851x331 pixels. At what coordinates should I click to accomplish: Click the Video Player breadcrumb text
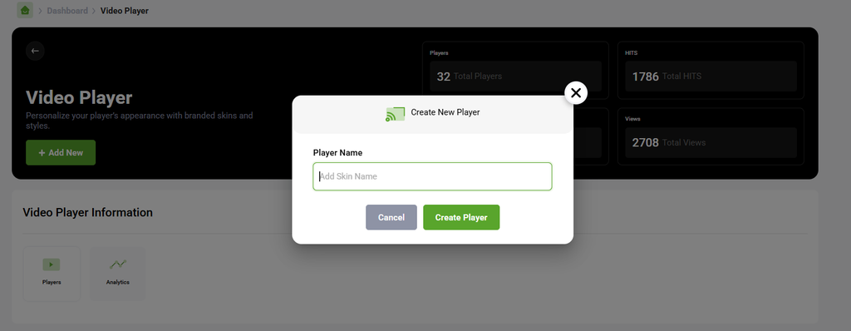[x=125, y=11]
